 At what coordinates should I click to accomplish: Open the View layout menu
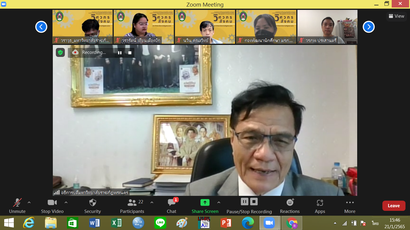point(396,16)
